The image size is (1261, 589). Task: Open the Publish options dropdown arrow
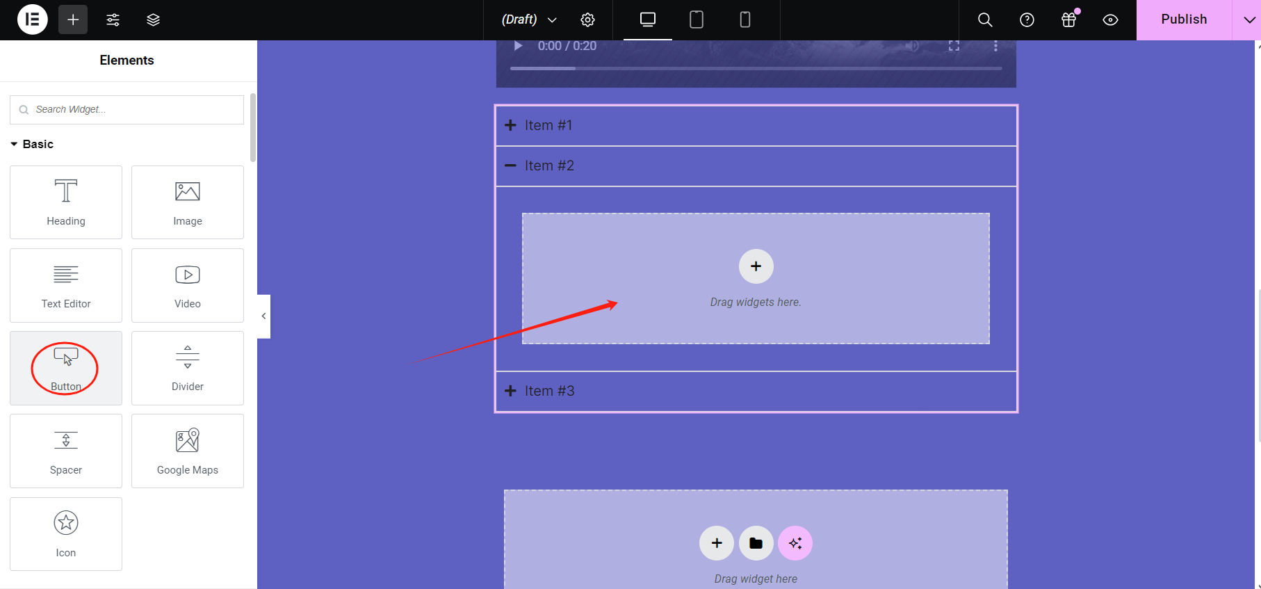pos(1248,19)
